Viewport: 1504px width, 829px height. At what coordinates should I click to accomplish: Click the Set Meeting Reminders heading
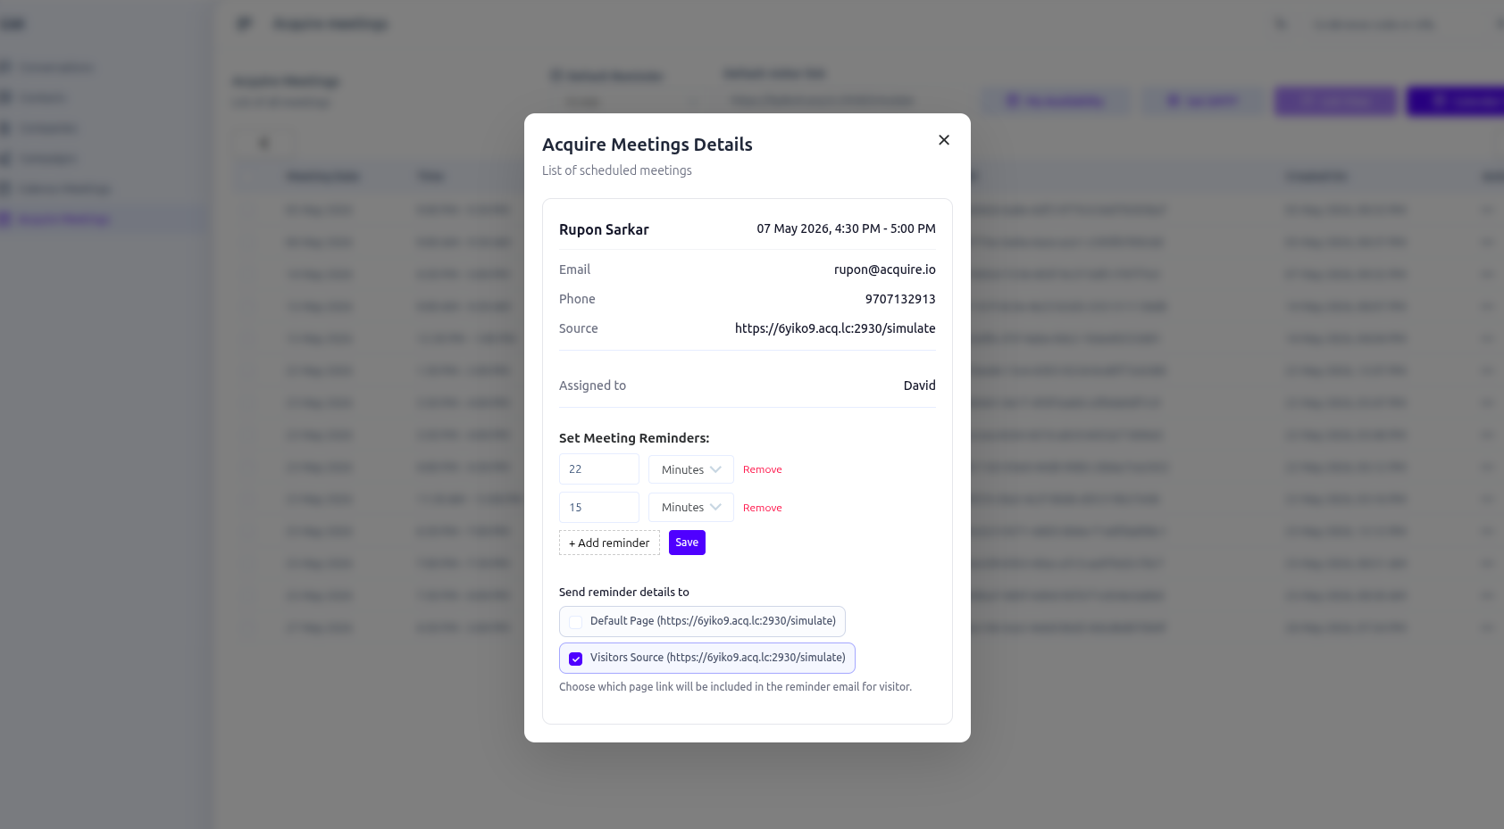(634, 438)
